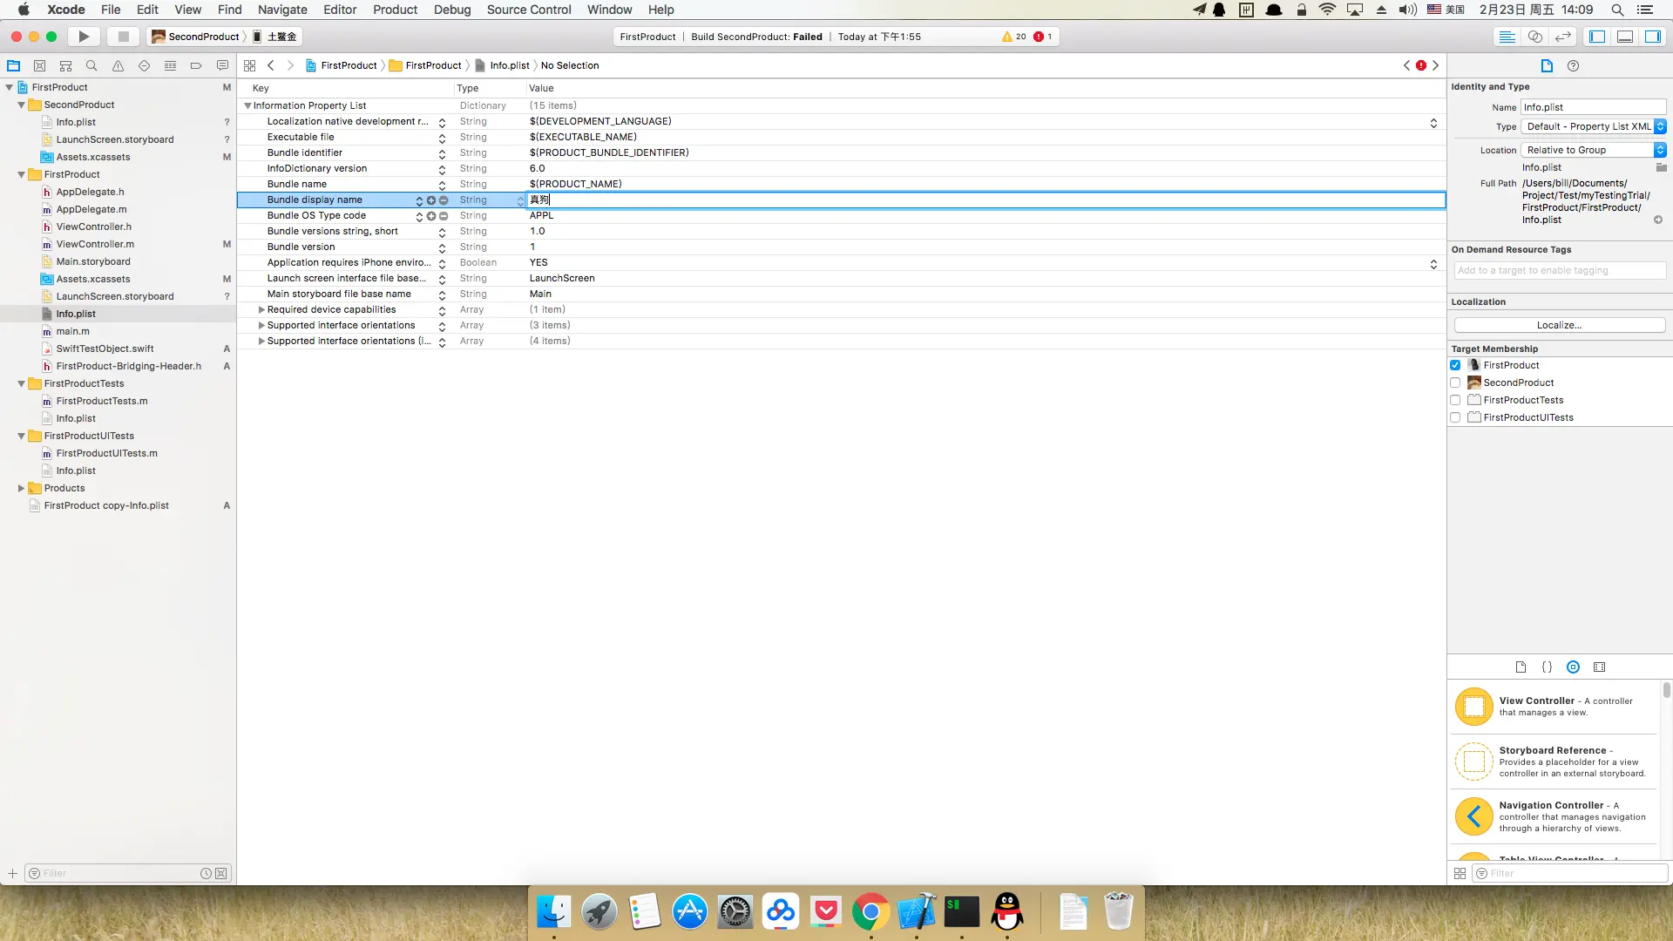Open the Source Control menu
This screenshot has height=941, width=1673.
pyautogui.click(x=528, y=10)
